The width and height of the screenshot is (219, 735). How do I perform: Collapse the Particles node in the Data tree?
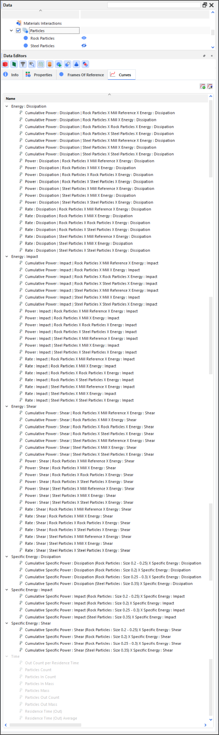pos(11,31)
